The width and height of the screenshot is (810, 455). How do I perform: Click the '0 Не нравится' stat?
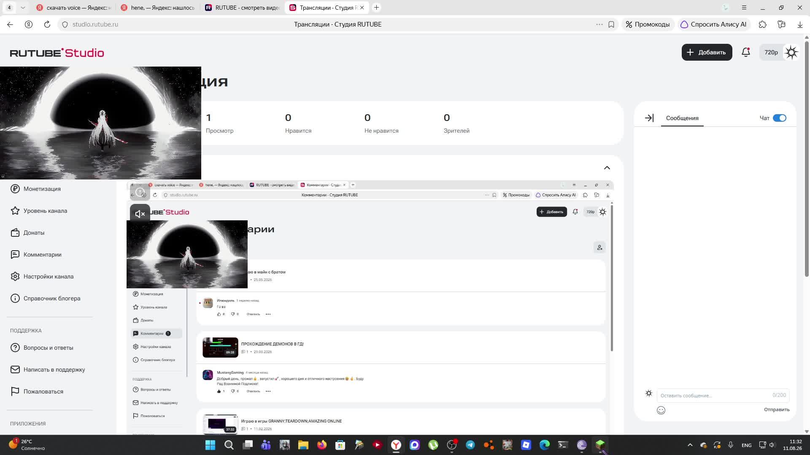[381, 123]
